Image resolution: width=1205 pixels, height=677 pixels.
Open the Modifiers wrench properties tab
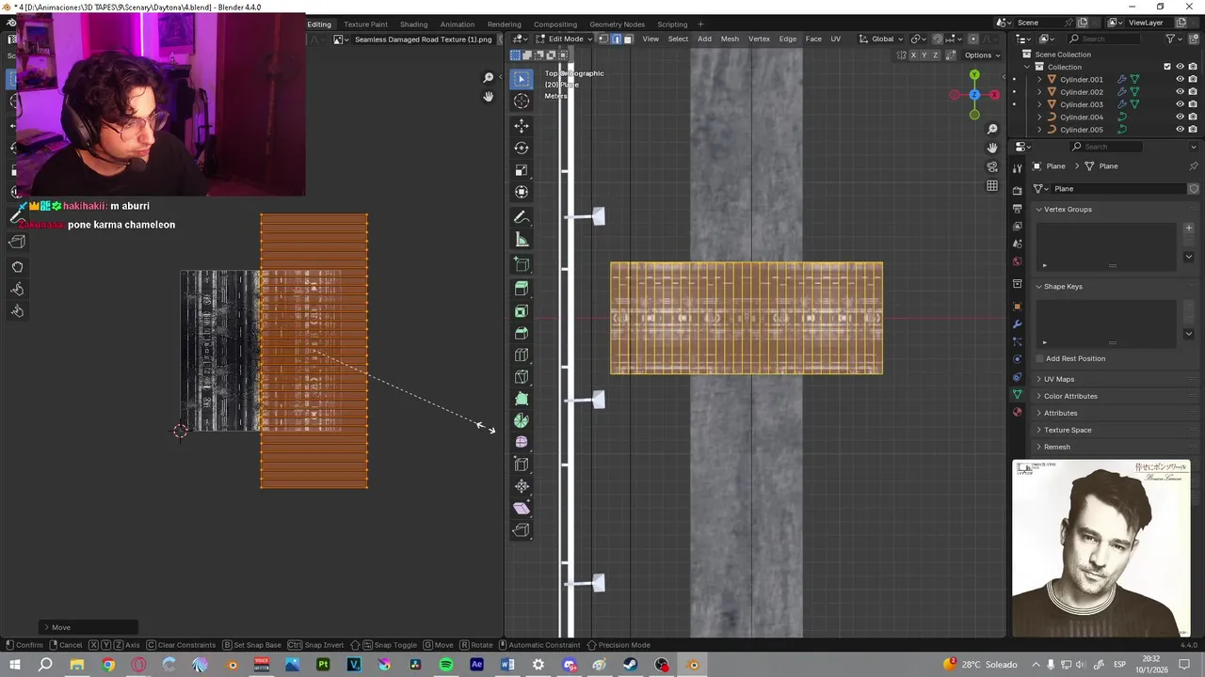click(1017, 324)
